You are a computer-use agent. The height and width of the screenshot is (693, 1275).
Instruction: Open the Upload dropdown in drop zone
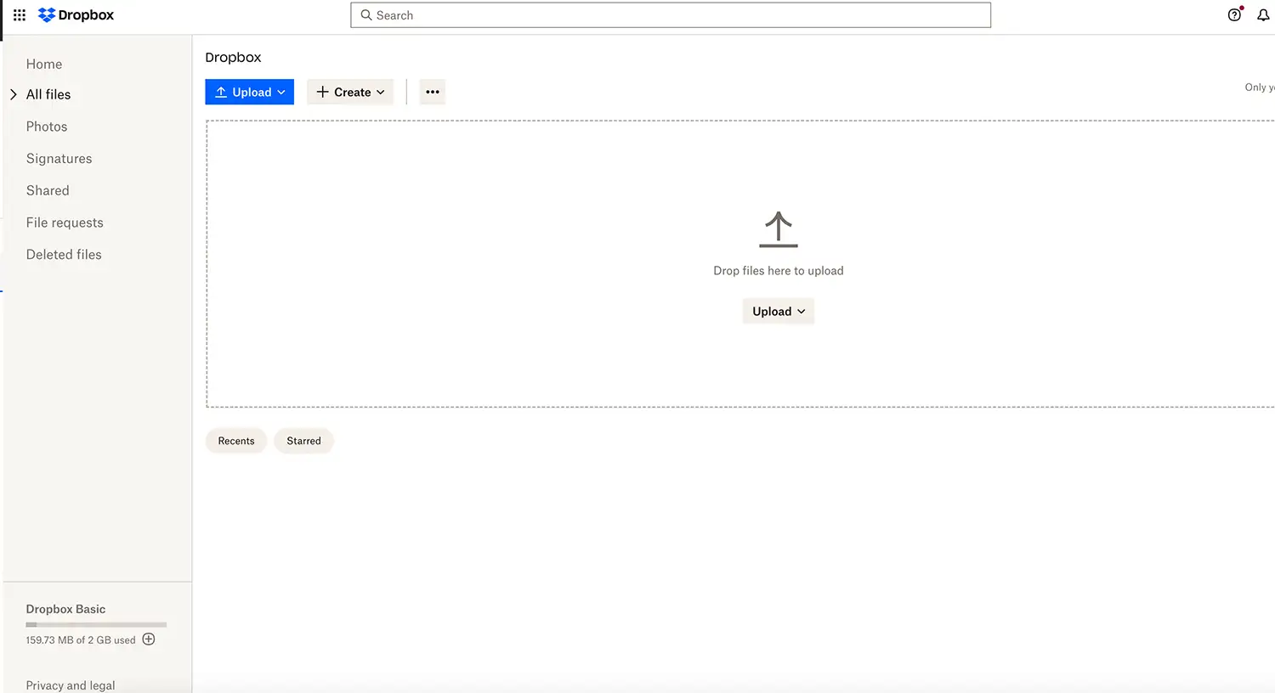pos(779,312)
